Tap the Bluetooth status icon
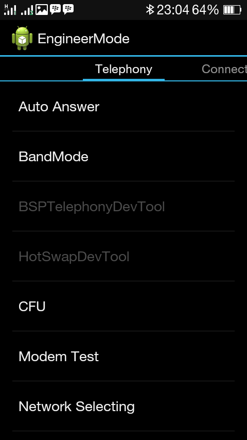Image resolution: width=247 pixels, height=440 pixels. coord(150,10)
